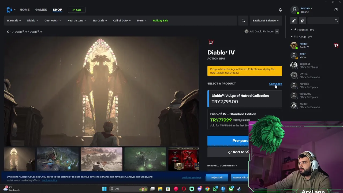Click Add Diablo Platinum link

pyautogui.click(x=261, y=31)
